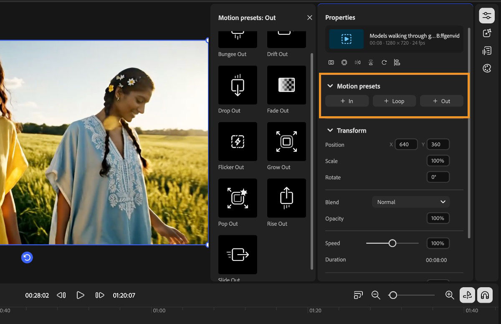Click the Position X field
The width and height of the screenshot is (501, 324).
pyautogui.click(x=406, y=144)
